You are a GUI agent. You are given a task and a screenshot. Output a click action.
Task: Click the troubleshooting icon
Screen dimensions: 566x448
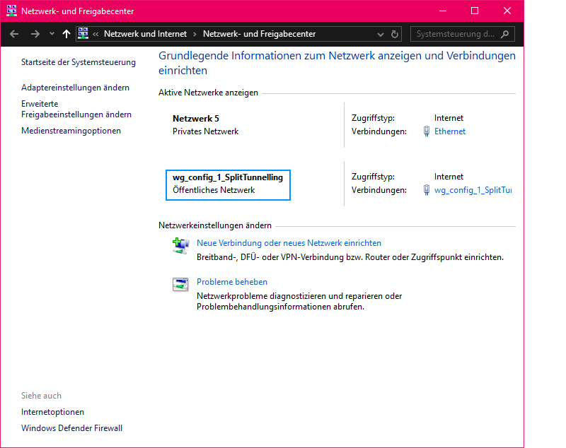[180, 284]
